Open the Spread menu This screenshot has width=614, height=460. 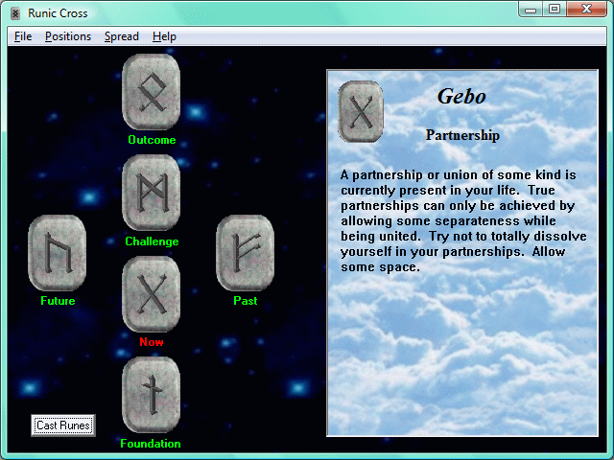tap(122, 36)
